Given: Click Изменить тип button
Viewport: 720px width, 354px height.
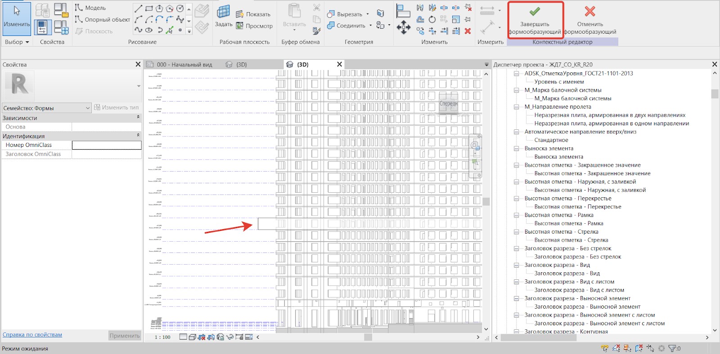Looking at the screenshot, I should coord(116,107).
